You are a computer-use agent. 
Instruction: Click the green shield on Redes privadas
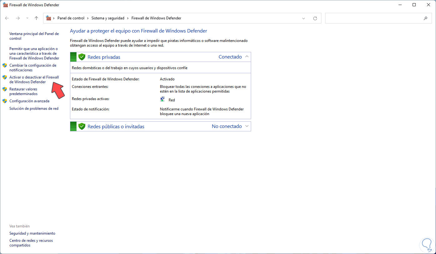[82, 57]
